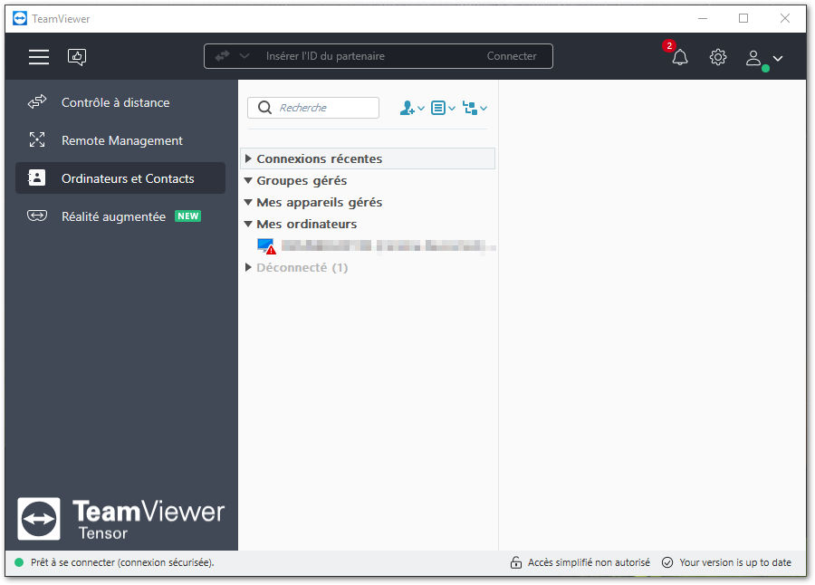Click 'Groupes gérés' label
This screenshot has width=815, height=585.
[302, 180]
